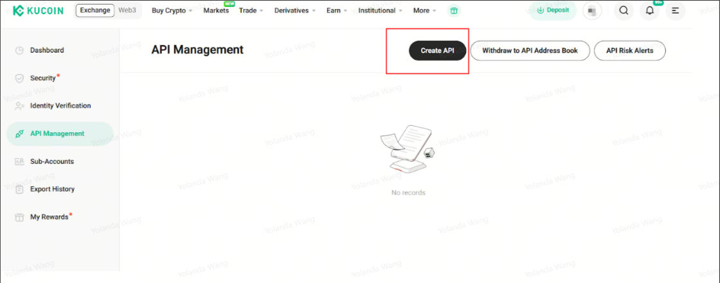Image resolution: width=720 pixels, height=283 pixels.
Task: Open the Markets menu item
Action: pyautogui.click(x=216, y=11)
